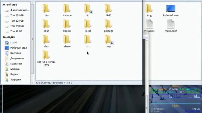
Task: Open the local folder
Action: (x=88, y=26)
